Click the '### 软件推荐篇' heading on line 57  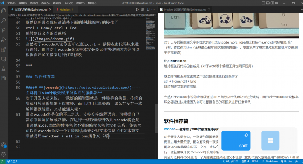coord(40,76)
